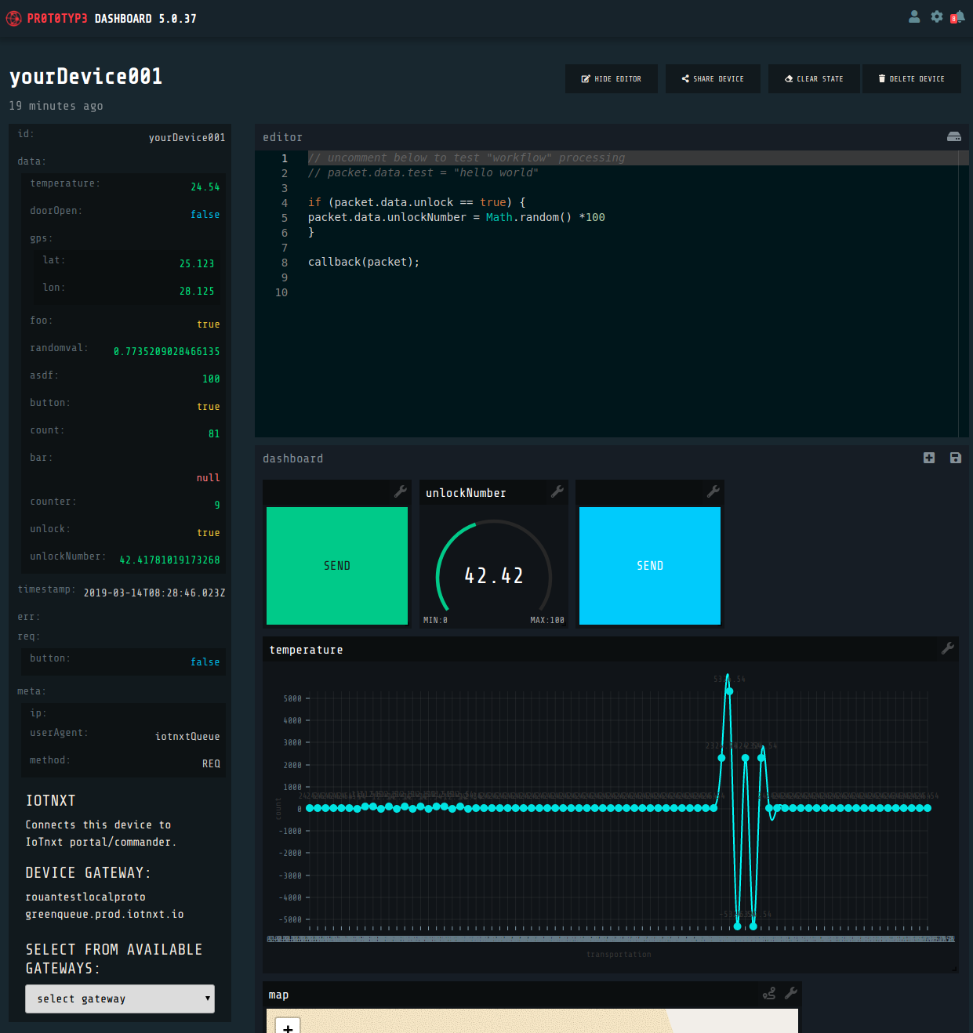Click the greenqueue.prod.iotnxt.io gateway text
Viewport: 973px width, 1033px height.
[x=104, y=914]
